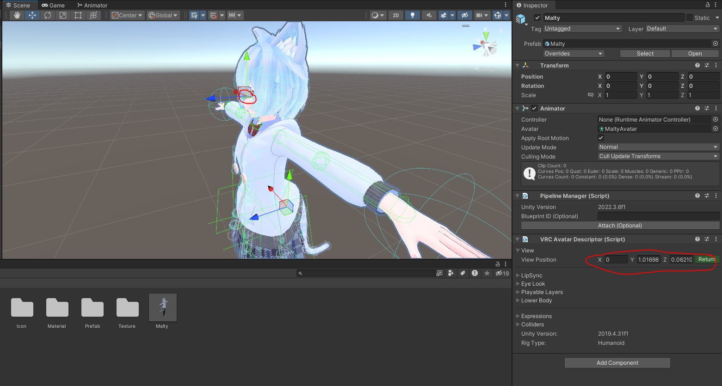The width and height of the screenshot is (722, 386).
Task: Click the Attach (Optional) button
Action: pyautogui.click(x=620, y=226)
